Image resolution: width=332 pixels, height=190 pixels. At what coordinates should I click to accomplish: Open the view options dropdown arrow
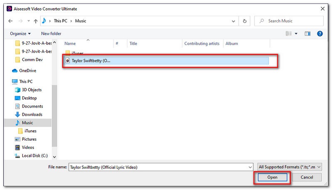296,34
